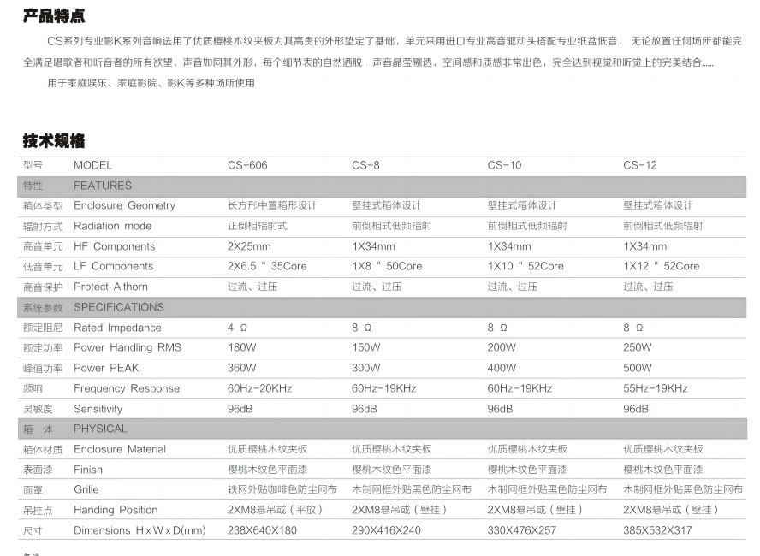The image size is (760, 556).
Task: Select the 2X6.5 35Core LF components cell
Action: pos(267,267)
